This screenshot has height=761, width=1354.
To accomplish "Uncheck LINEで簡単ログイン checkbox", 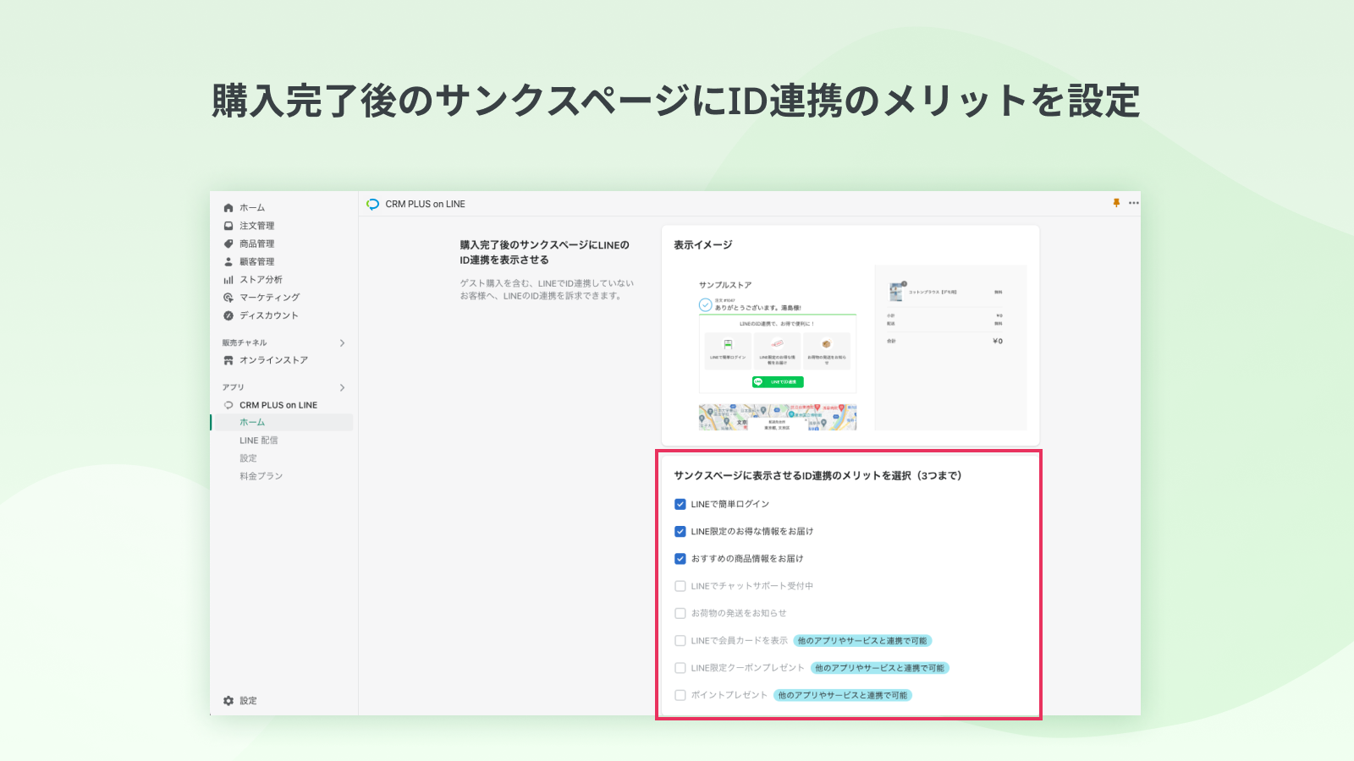I will tap(680, 504).
